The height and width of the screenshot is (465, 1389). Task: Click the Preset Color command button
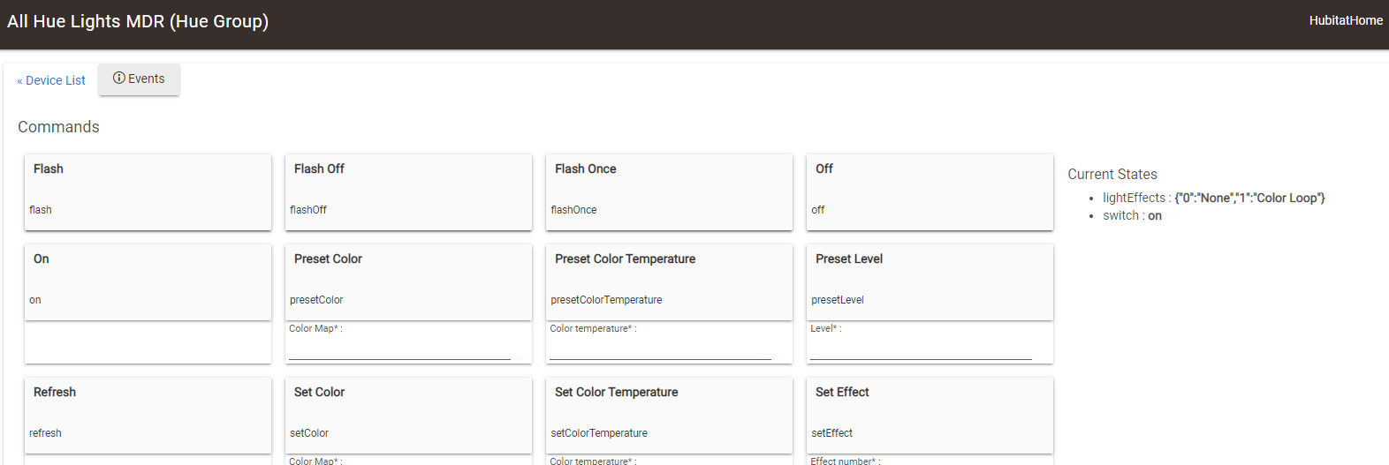point(408,282)
